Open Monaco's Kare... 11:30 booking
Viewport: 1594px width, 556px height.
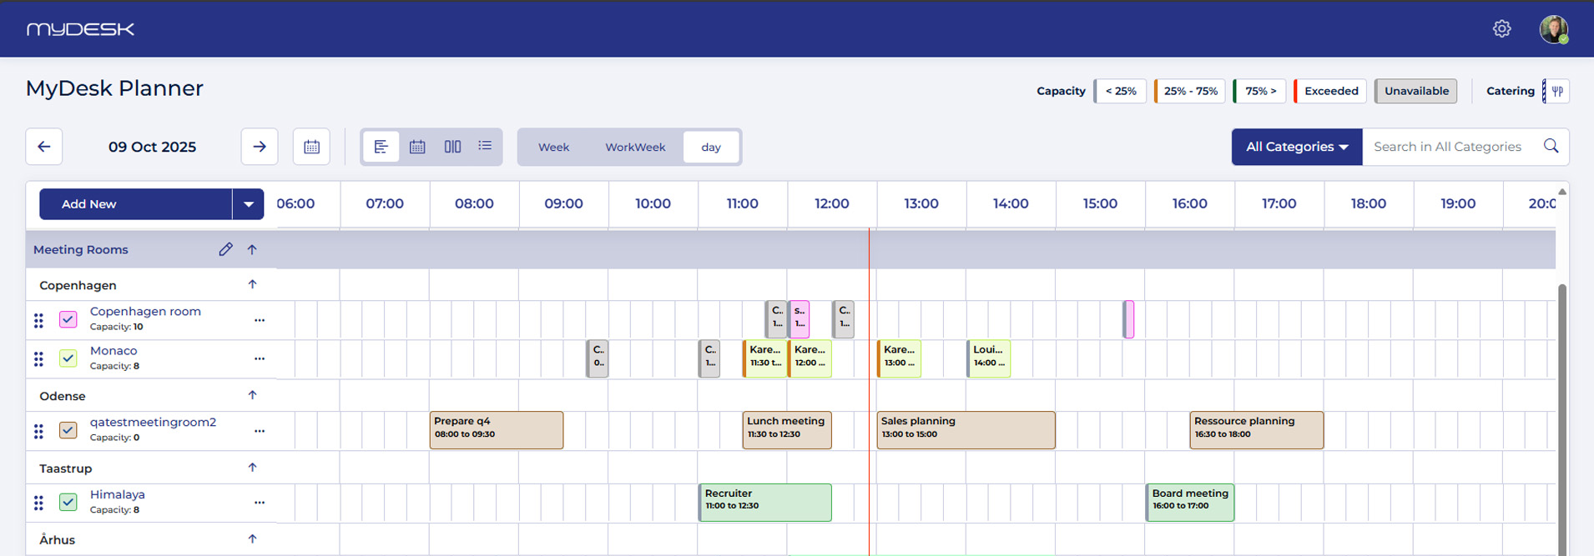coord(764,358)
